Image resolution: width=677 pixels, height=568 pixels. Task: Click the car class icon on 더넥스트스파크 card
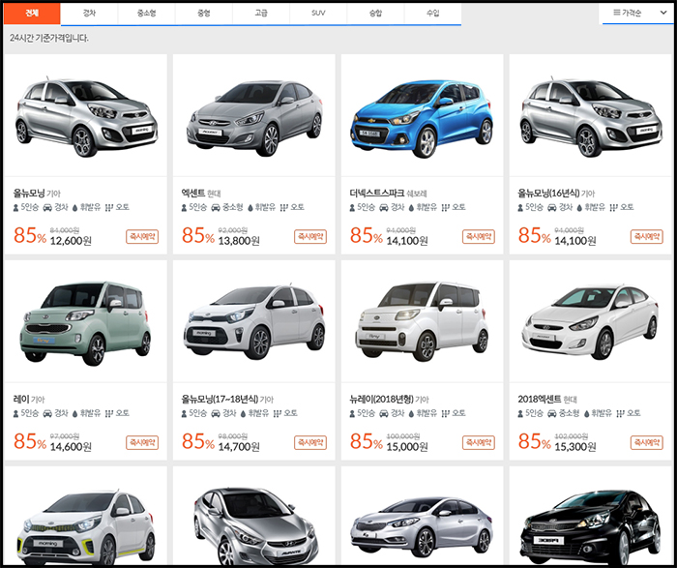coord(383,208)
